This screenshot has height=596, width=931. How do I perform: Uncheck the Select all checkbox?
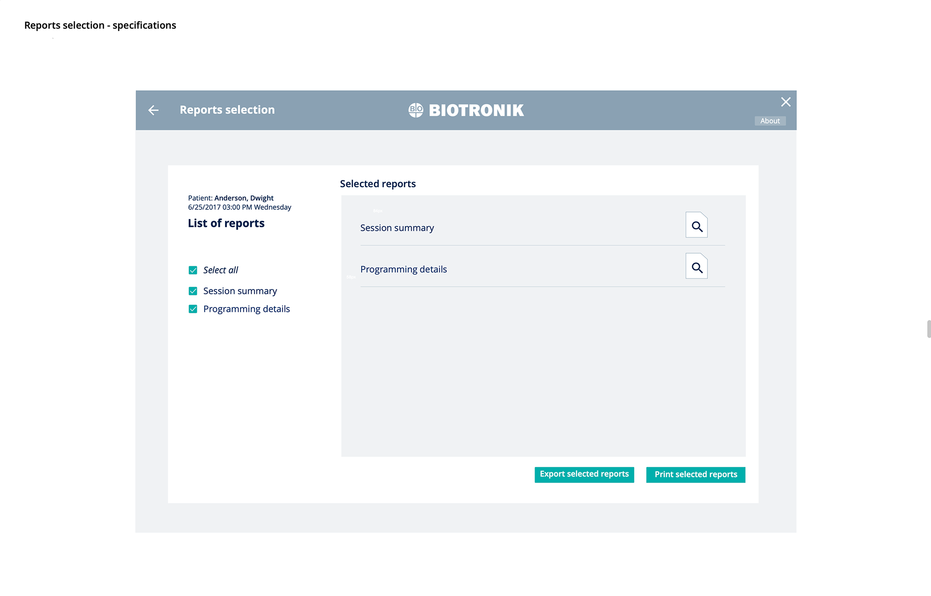[193, 270]
